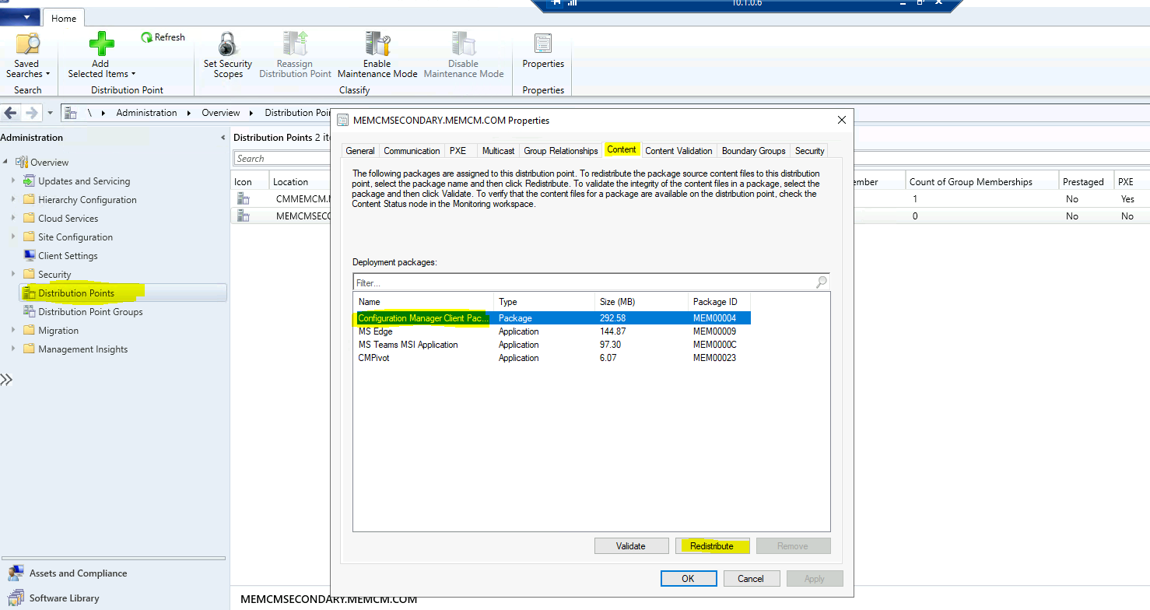Expand the Migration tree node
The image size is (1150, 610).
pyautogui.click(x=13, y=330)
